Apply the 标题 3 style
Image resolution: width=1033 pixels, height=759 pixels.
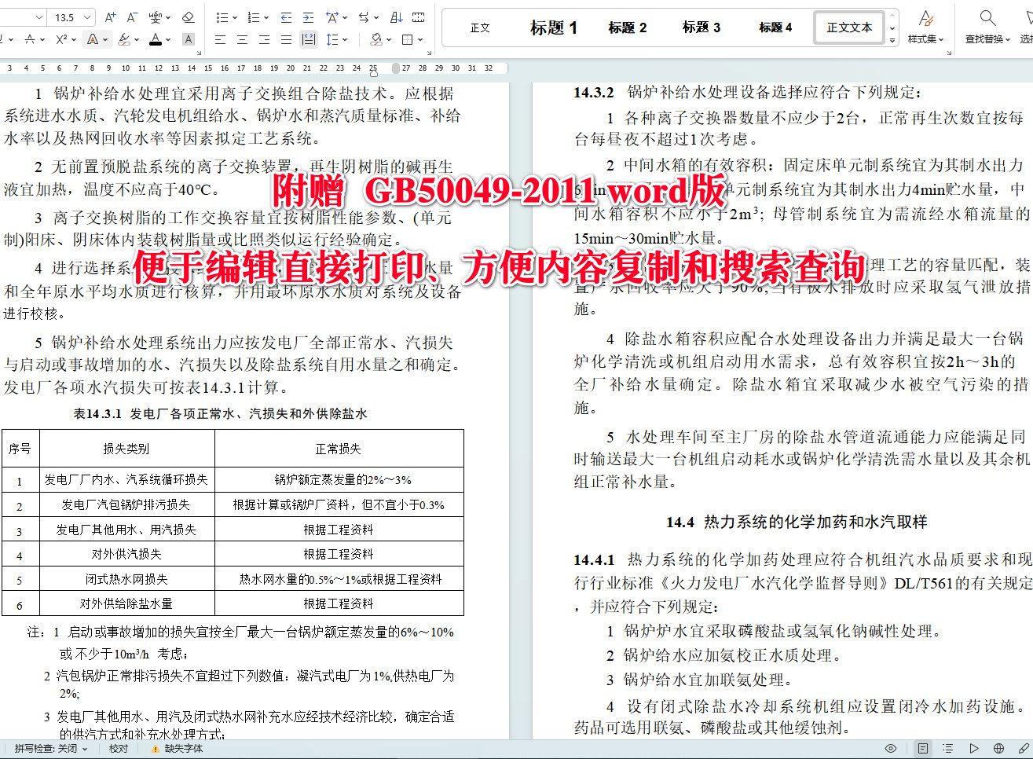(701, 27)
